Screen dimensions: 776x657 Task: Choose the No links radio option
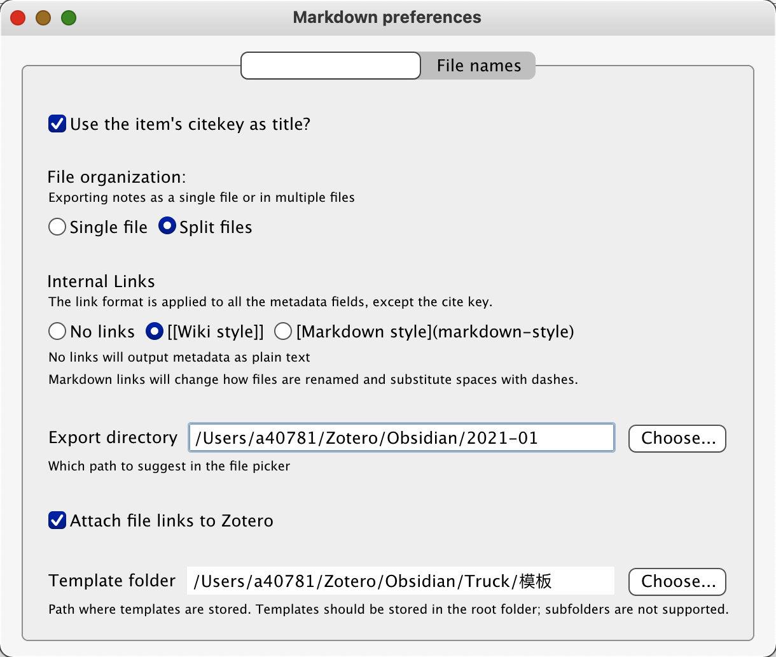point(57,331)
